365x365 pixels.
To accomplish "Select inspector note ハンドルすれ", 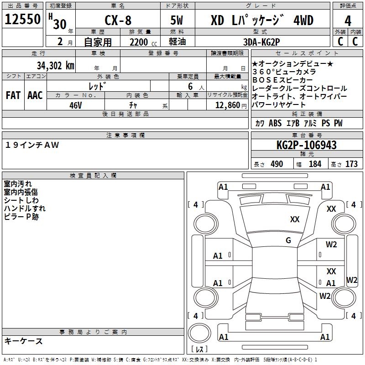I will pos(25,209).
